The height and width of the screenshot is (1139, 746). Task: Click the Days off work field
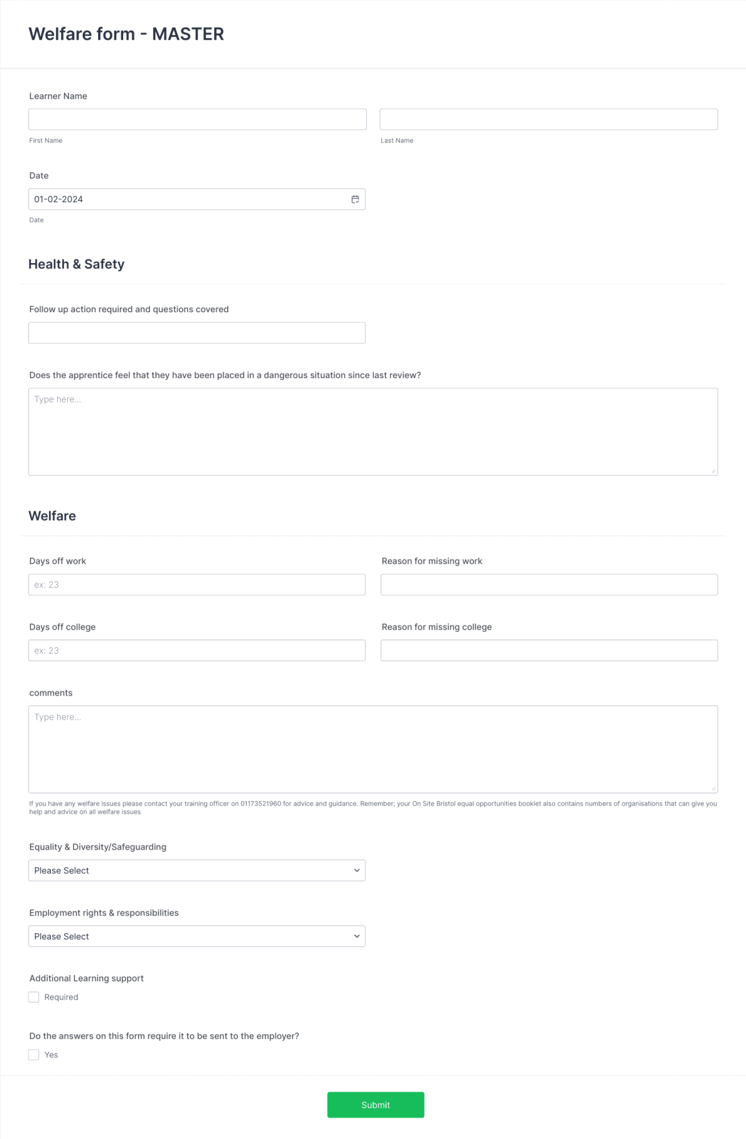[196, 584]
